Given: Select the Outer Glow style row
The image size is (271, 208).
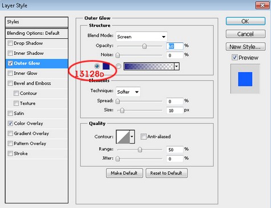Looking at the screenshot, I should [37, 63].
